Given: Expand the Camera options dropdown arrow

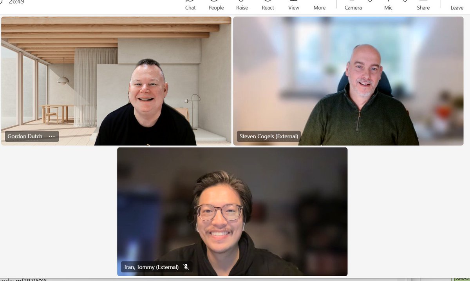Looking at the screenshot, I should click(x=370, y=1).
